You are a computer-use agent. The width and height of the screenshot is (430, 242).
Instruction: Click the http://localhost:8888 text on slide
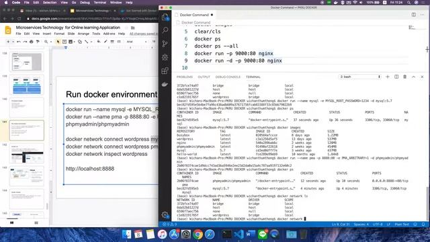click(90, 169)
